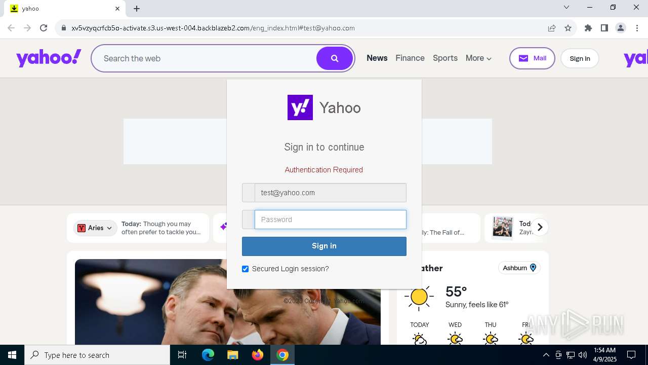Click the Ashburn location button
This screenshot has width=648, height=365.
click(519, 268)
